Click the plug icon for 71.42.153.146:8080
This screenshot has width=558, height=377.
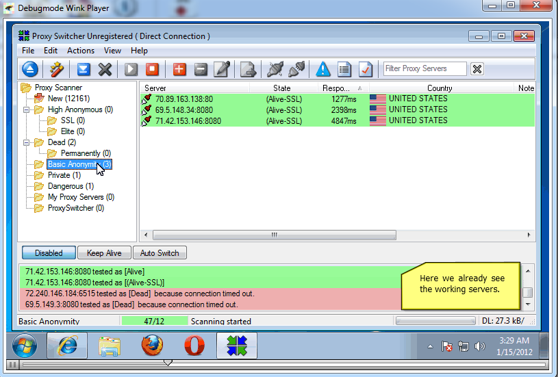click(147, 121)
